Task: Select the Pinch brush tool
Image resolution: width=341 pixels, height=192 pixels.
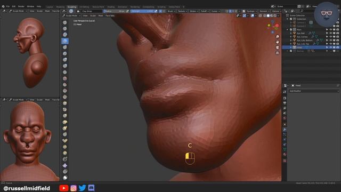Action: (x=65, y=109)
